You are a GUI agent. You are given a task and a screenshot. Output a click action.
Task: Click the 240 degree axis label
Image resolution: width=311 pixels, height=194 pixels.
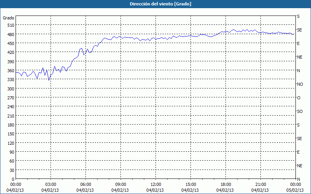point(11,107)
